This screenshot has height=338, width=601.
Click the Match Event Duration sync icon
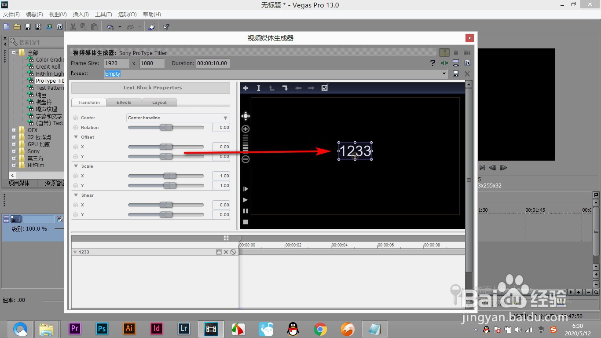[444, 63]
